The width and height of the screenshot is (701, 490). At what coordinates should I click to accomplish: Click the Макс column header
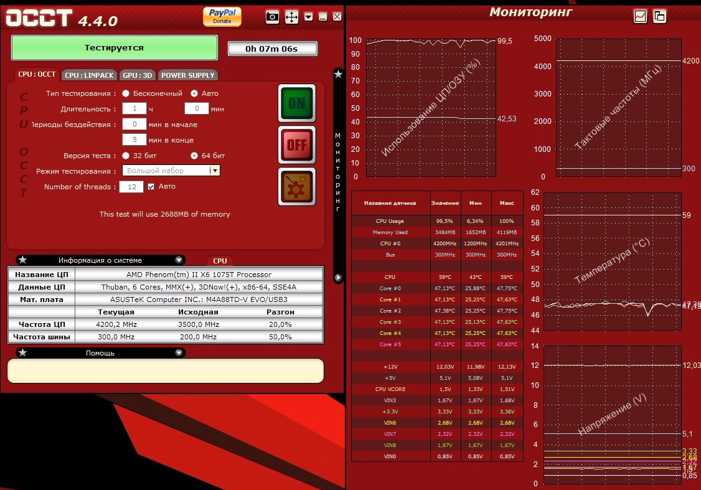click(x=507, y=203)
